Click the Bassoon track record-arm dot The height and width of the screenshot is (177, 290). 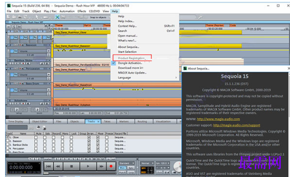(x=20, y=45)
